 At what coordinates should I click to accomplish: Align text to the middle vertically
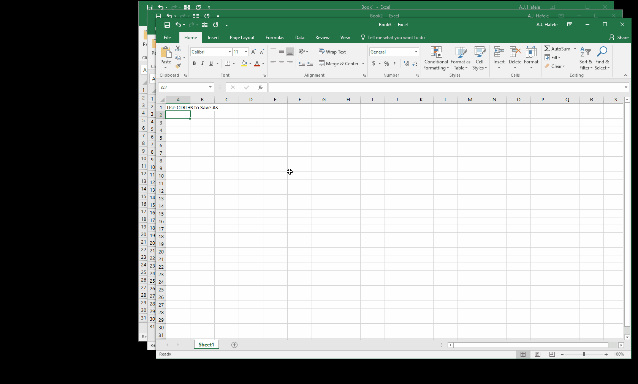click(x=282, y=52)
